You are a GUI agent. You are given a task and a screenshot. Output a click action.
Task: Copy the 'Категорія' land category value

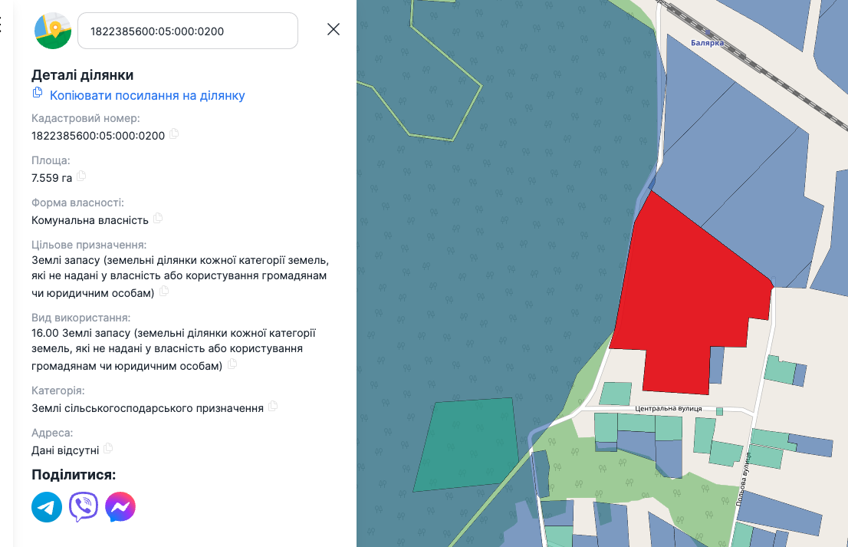pyautogui.click(x=273, y=406)
